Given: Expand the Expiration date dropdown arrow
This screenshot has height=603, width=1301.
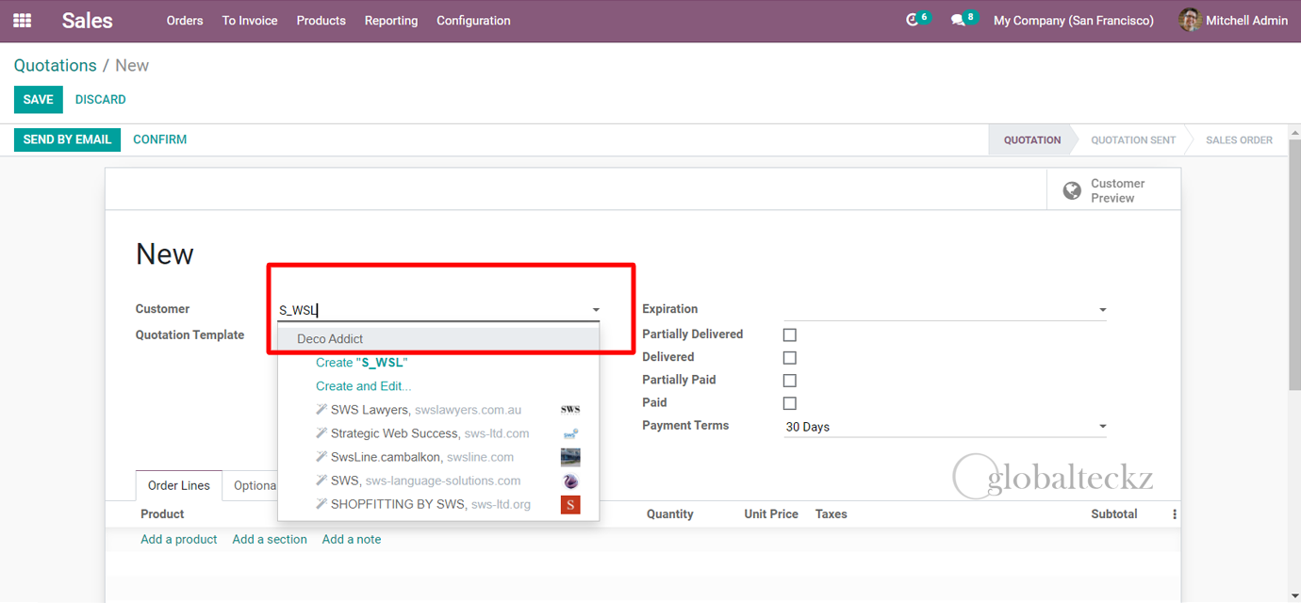Looking at the screenshot, I should pyautogui.click(x=1103, y=310).
